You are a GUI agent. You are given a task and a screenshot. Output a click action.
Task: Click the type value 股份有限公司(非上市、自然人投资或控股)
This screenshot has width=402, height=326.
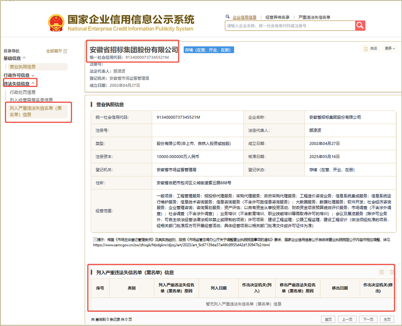194,143
